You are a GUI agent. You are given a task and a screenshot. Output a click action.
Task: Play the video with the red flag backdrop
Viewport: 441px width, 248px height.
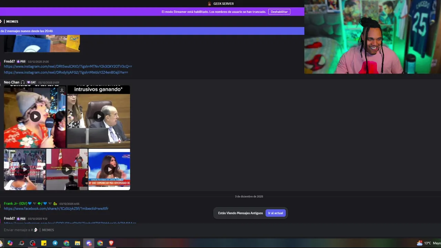(67, 169)
